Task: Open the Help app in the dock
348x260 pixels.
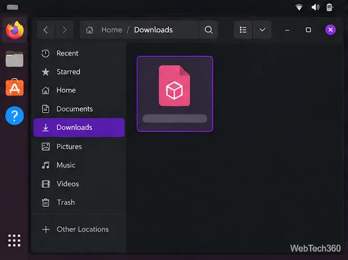Action: pos(14,116)
